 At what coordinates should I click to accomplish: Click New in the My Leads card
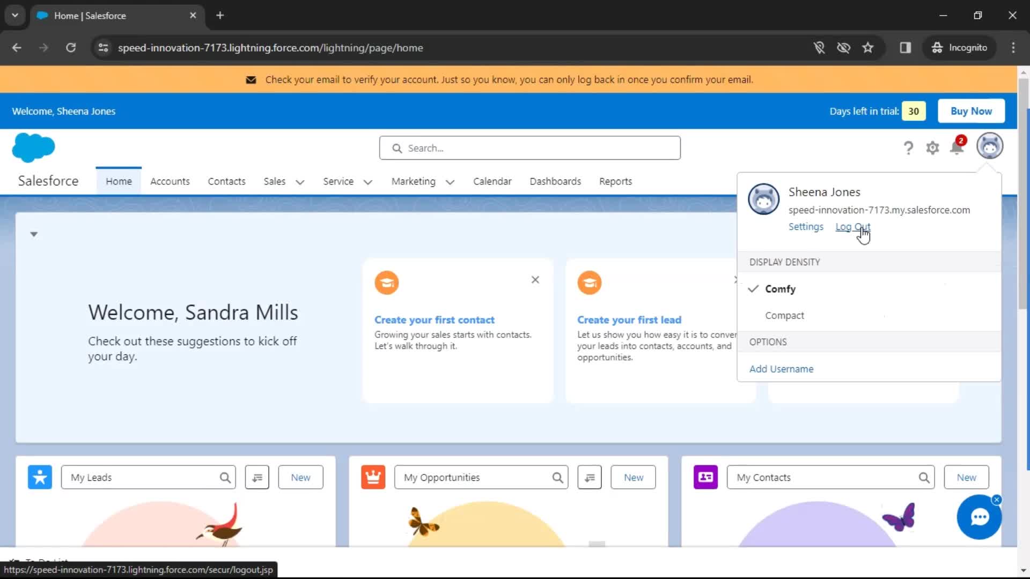click(301, 477)
